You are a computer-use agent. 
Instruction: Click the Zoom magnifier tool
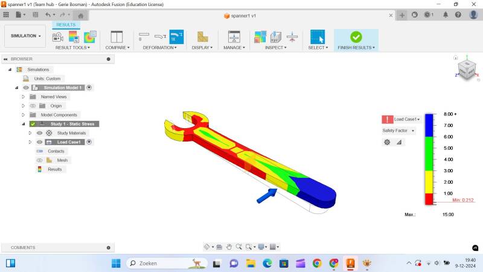(238, 247)
